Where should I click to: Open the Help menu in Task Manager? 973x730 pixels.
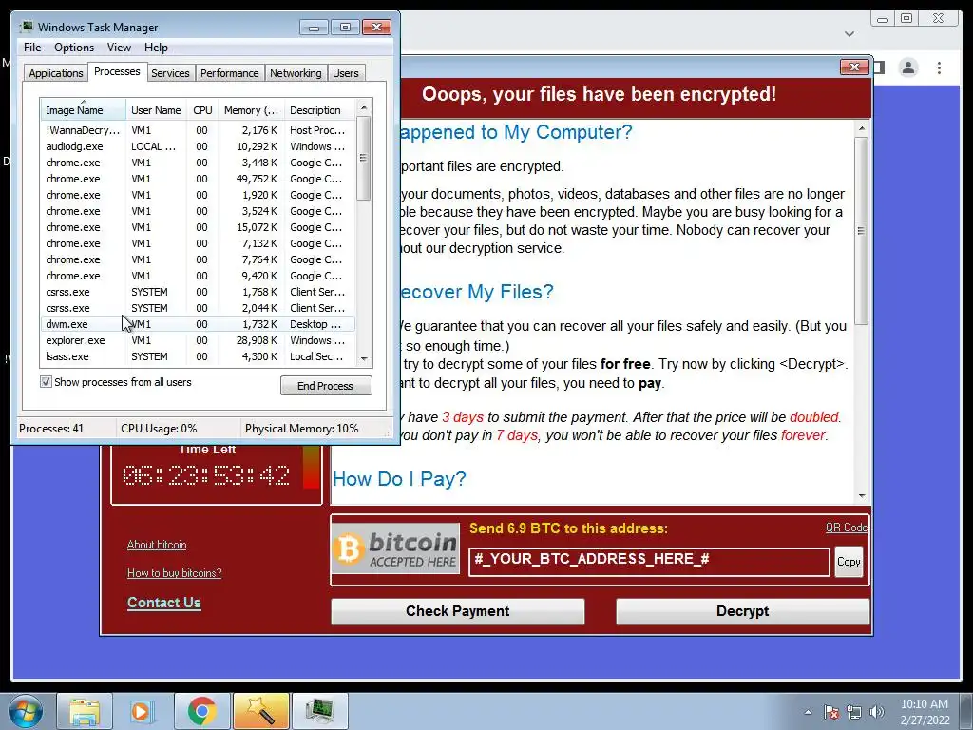pyautogui.click(x=156, y=48)
